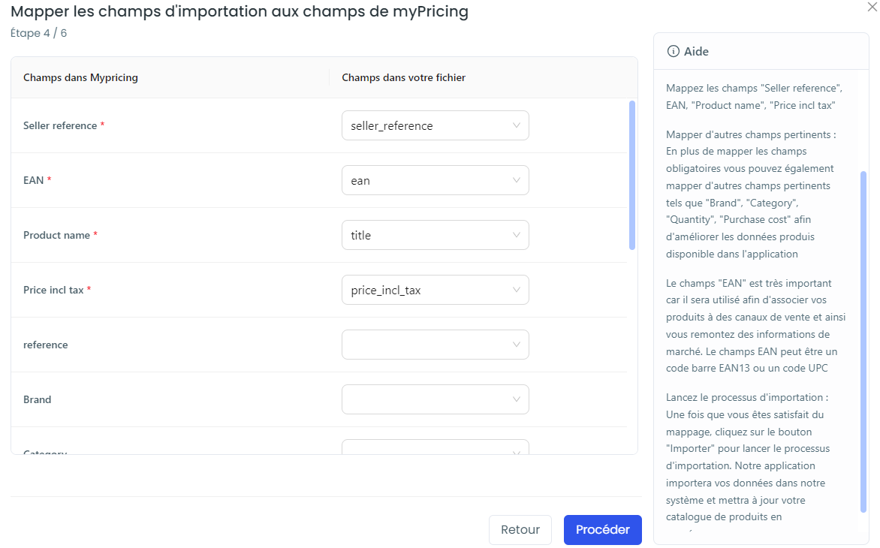Select a file field for Brand
This screenshot has height=548, width=880.
[435, 399]
